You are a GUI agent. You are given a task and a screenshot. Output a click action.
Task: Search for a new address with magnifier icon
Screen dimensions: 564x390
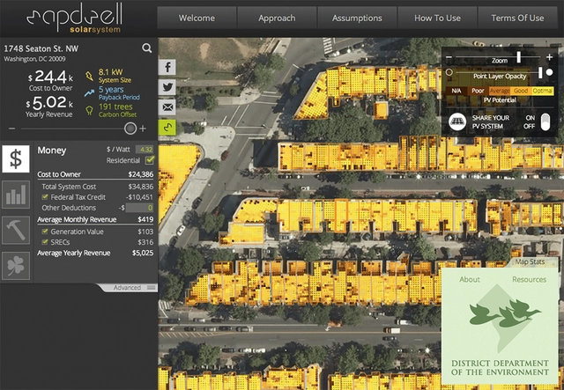(x=147, y=48)
